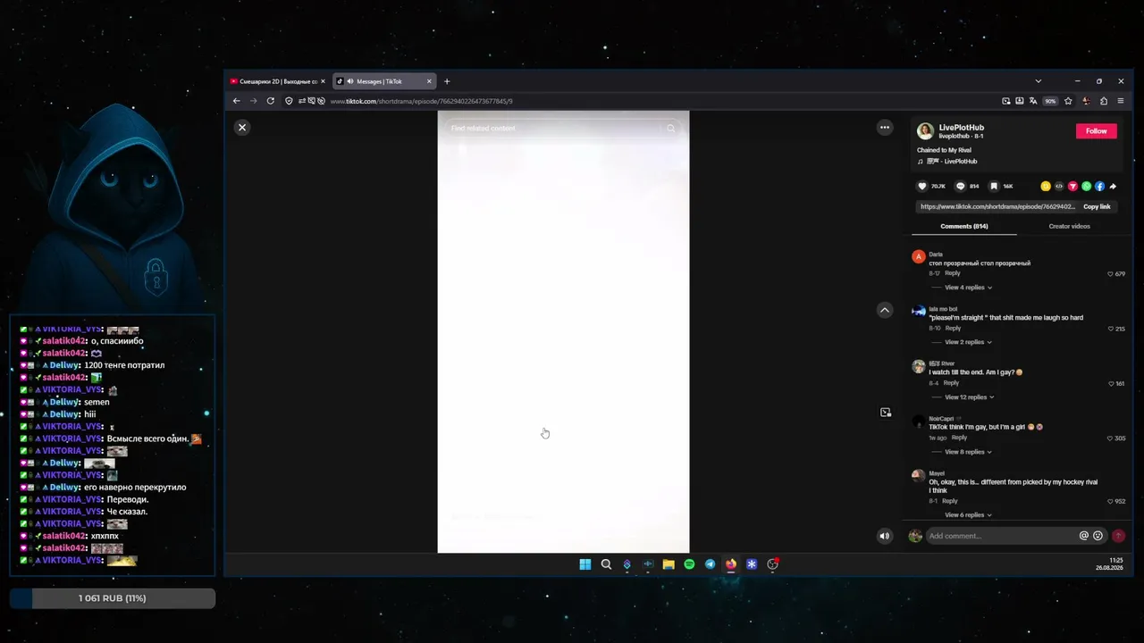
Task: Reset the 90% zoom level badge
Action: (1050, 101)
